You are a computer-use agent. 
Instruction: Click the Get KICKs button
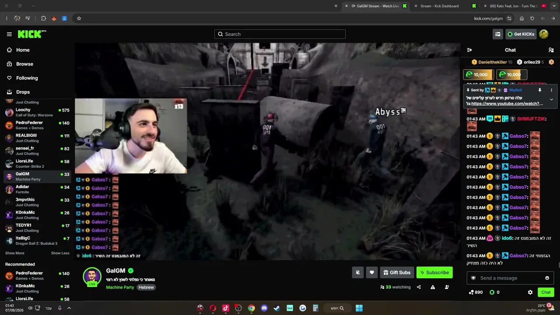coord(521,34)
